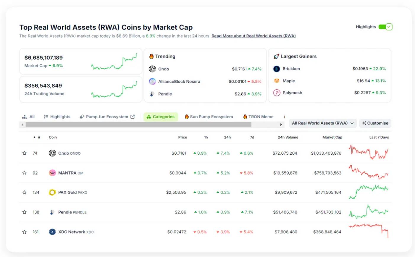Open the All Real World Assets dropdown
Image resolution: width=415 pixels, height=257 pixels.
tap(323, 123)
